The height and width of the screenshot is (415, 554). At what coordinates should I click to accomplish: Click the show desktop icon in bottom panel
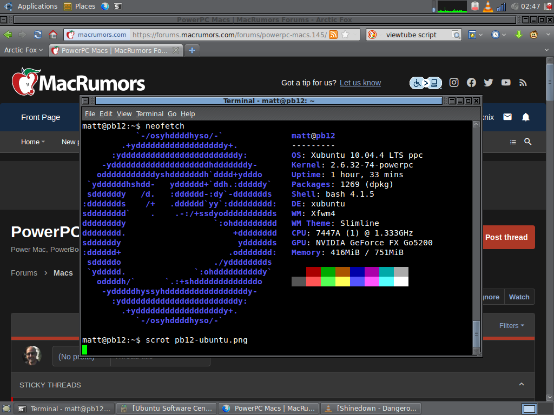tap(6, 409)
